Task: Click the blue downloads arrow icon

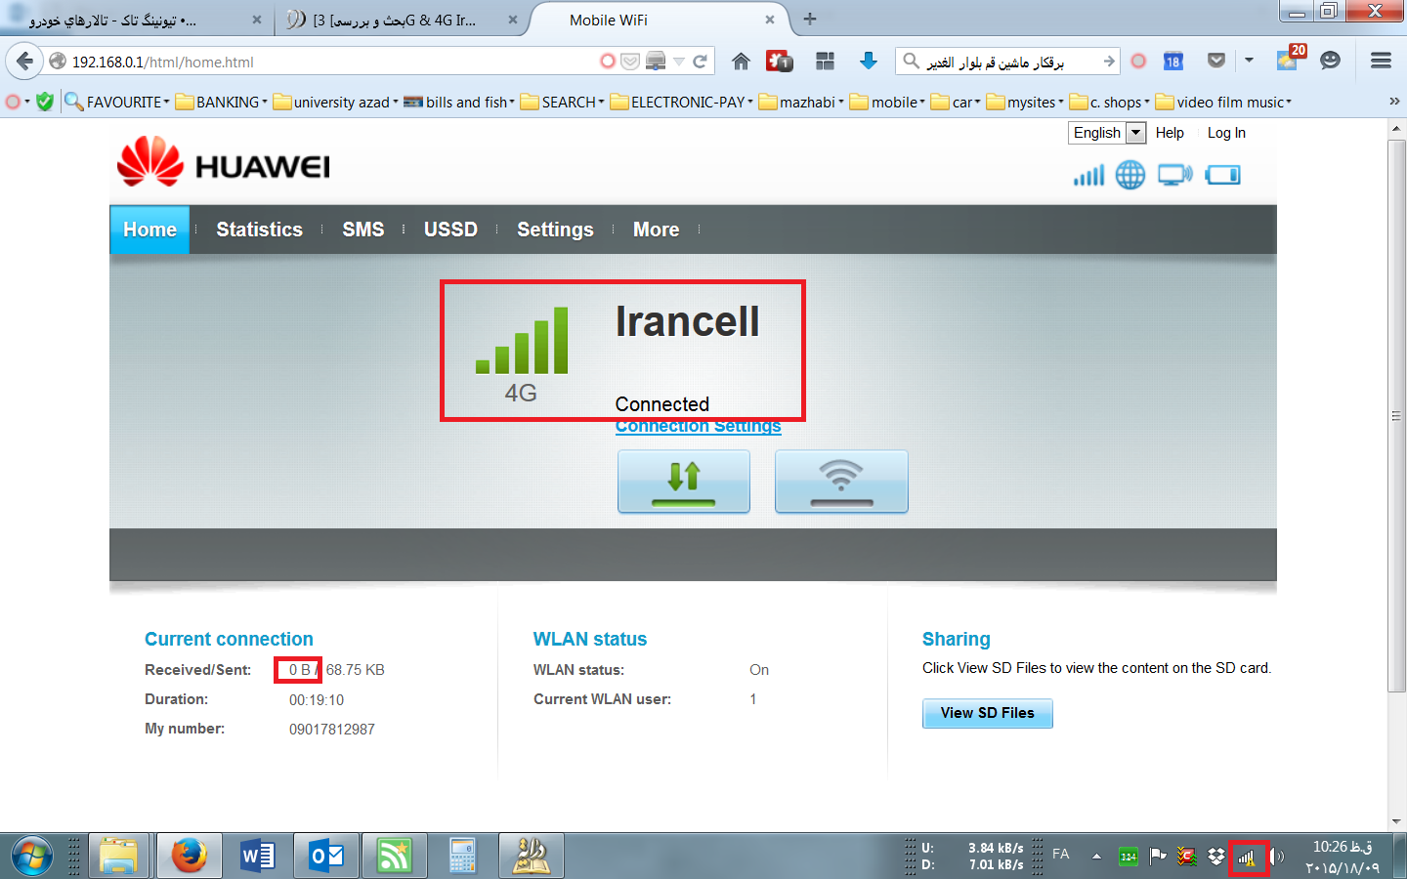Action: pyautogui.click(x=868, y=61)
